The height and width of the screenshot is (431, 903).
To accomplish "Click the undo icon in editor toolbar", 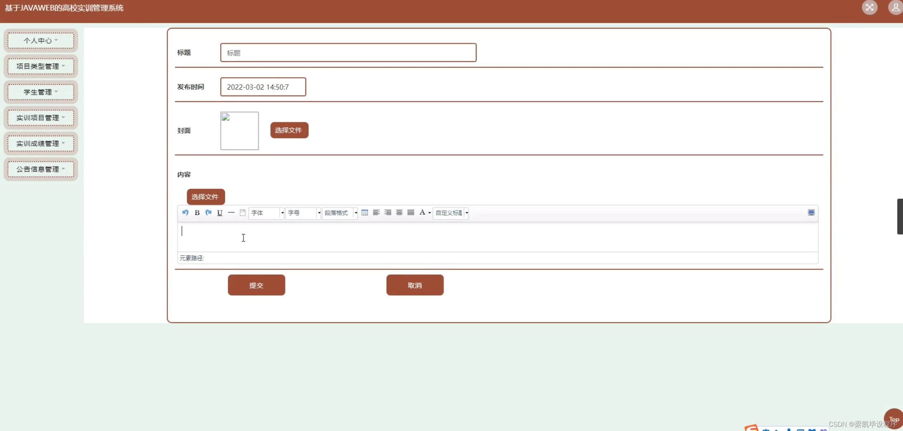I will coord(185,213).
